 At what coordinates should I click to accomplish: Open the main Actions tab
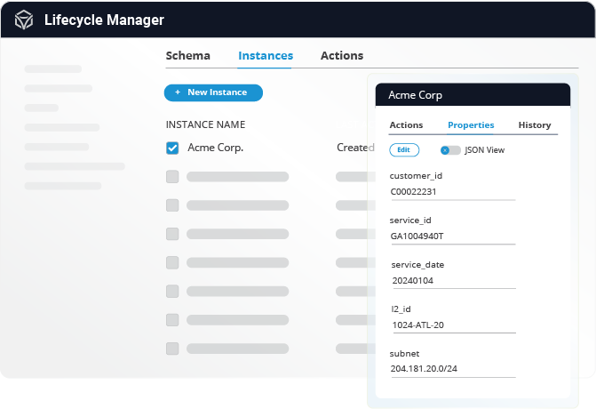point(341,55)
